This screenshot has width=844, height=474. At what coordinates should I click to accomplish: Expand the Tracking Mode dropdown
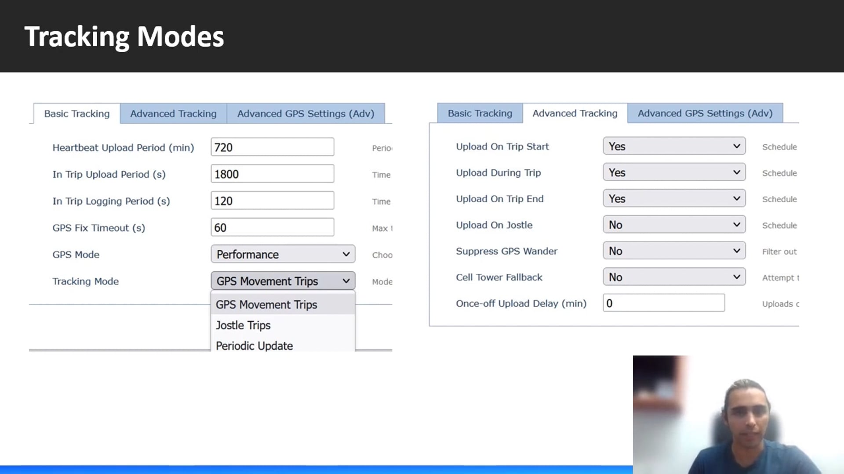point(283,281)
